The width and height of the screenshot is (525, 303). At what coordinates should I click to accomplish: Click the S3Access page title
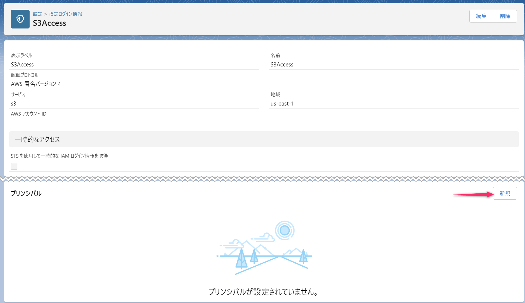[49, 23]
